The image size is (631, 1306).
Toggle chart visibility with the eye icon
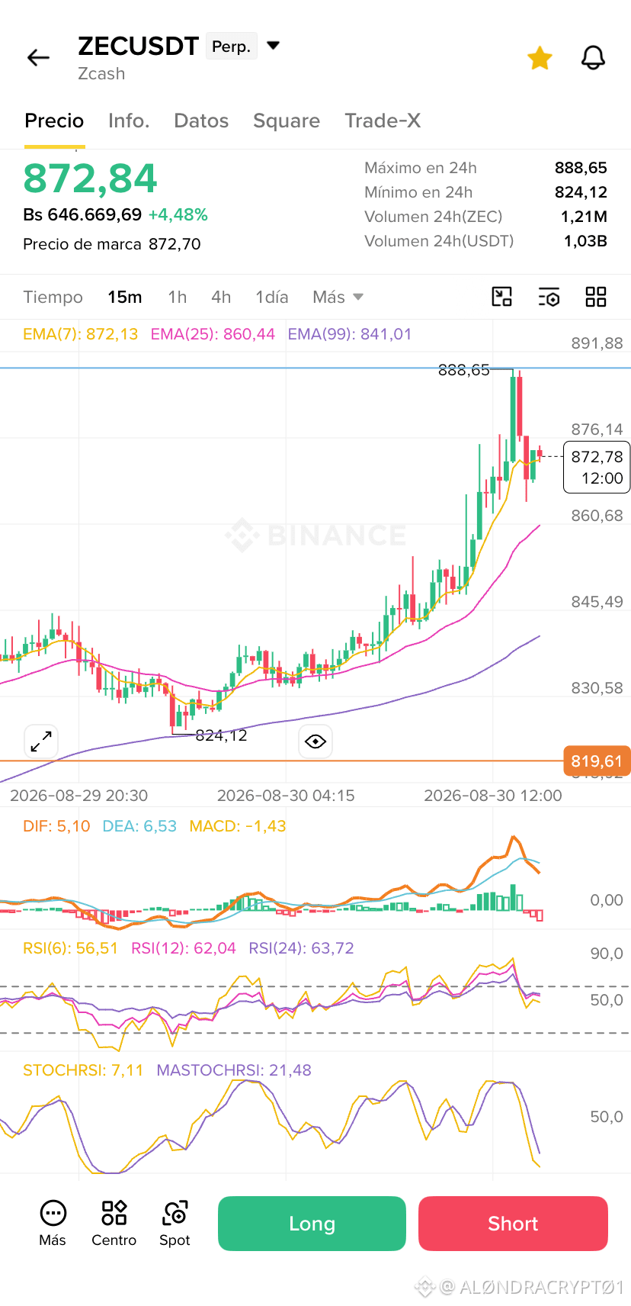point(315,741)
